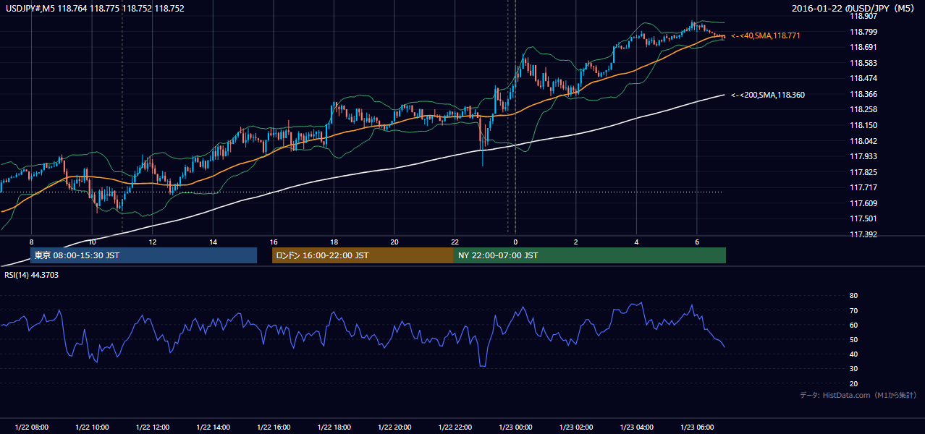925x434 pixels.
Task: Click the RSI(14) 44.3703 indicator label
Action: [x=32, y=276]
